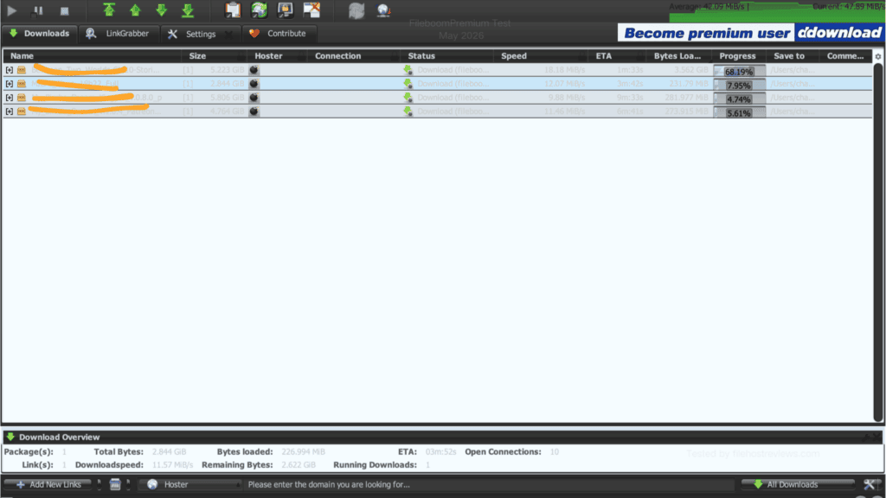The image size is (886, 498).
Task: Move selection to bottom of list
Action: [188, 10]
